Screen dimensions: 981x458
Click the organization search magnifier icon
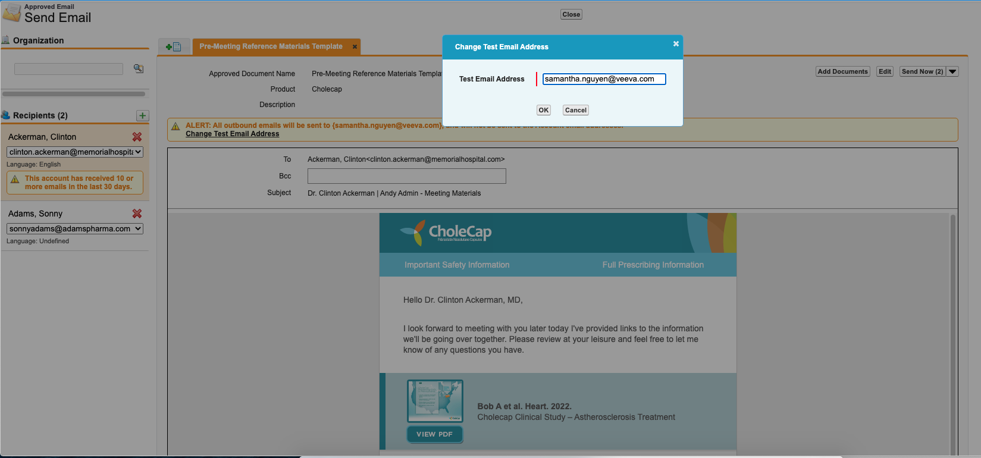[x=139, y=69]
